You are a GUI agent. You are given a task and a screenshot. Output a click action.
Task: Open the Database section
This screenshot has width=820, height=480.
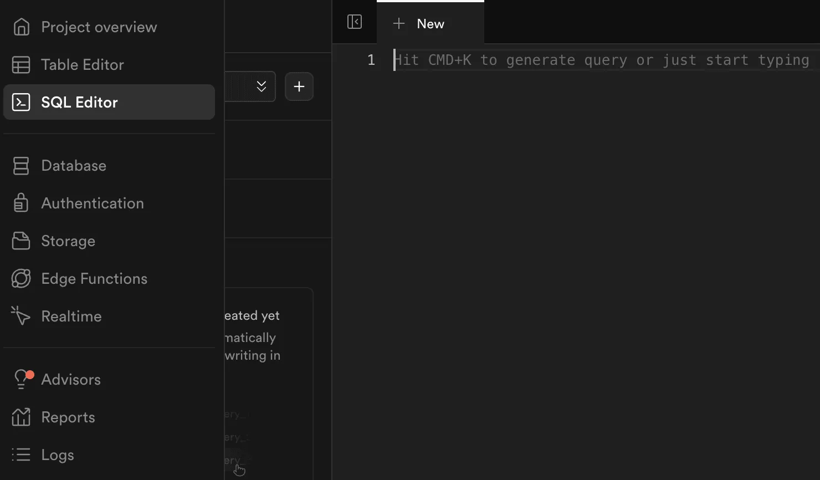click(x=74, y=165)
